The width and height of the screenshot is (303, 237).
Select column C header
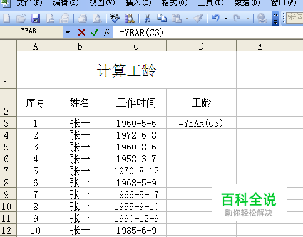tap(136, 46)
